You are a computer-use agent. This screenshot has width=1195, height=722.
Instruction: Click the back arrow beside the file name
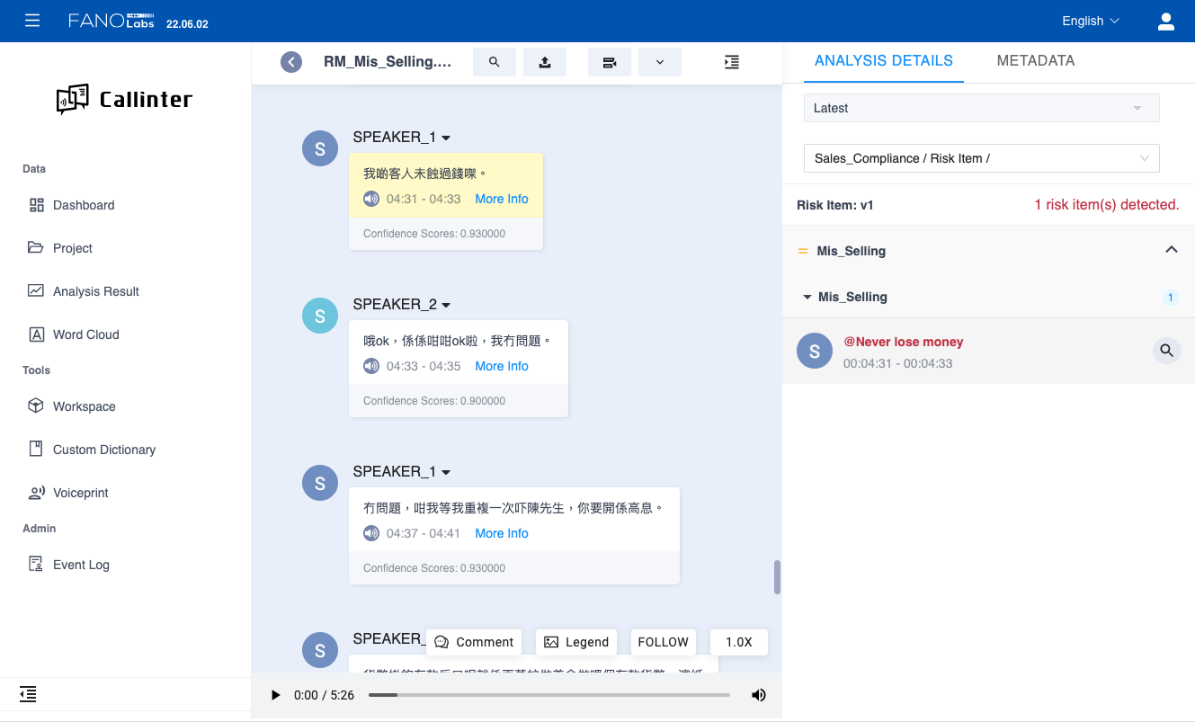click(x=291, y=62)
